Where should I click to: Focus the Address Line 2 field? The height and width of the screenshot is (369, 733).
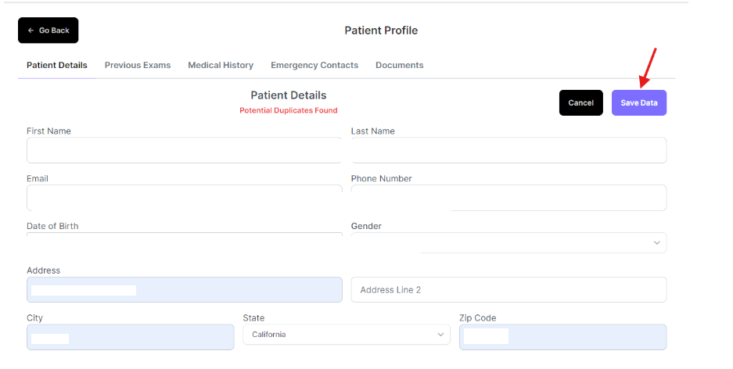508,290
